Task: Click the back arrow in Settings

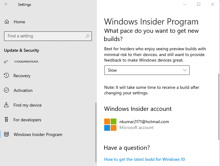Action: pyautogui.click(x=6, y=4)
